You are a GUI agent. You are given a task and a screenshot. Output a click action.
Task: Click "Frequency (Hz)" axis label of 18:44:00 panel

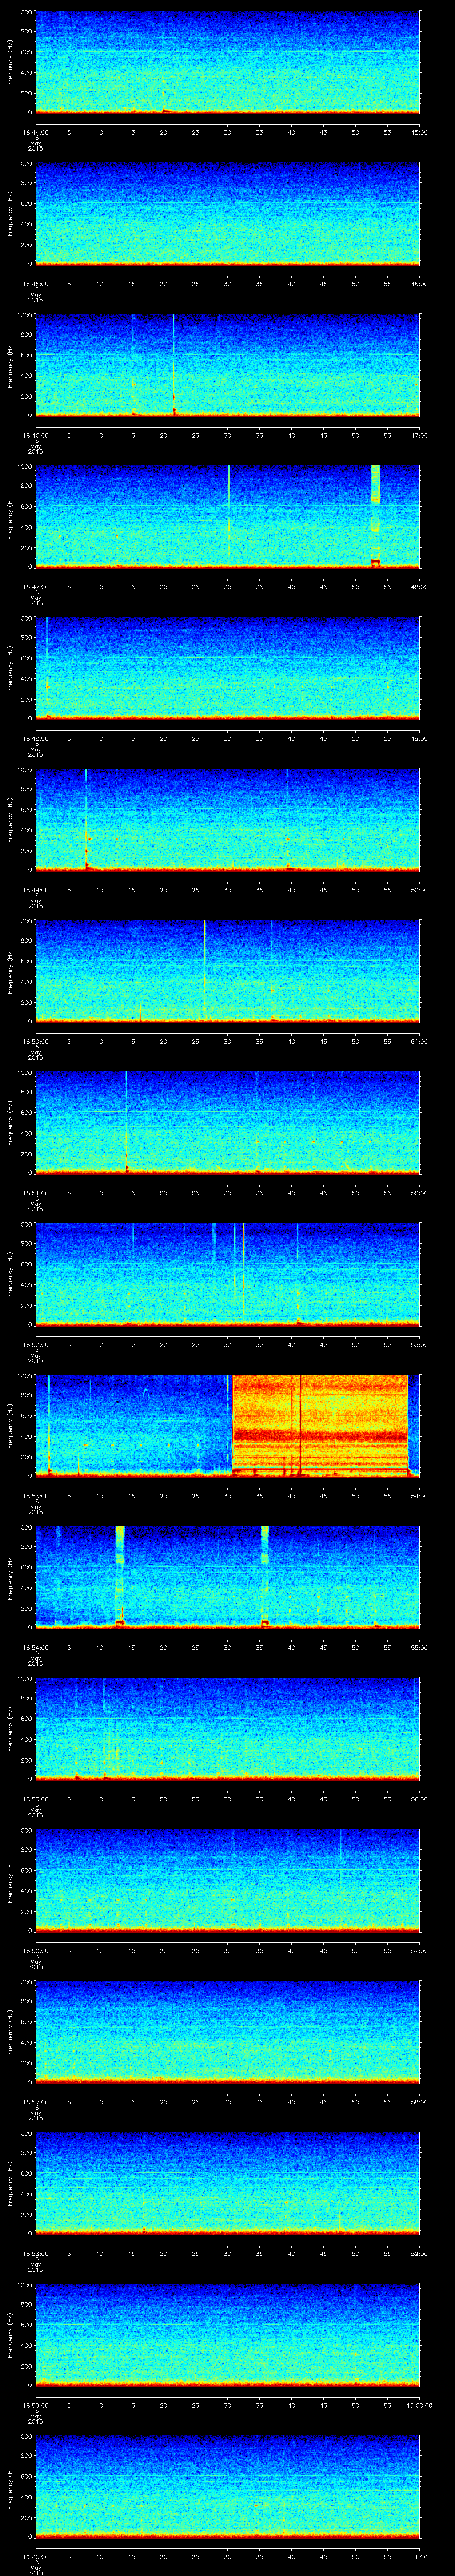10,62
